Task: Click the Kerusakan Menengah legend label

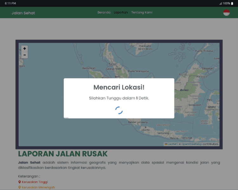Action: (38, 187)
